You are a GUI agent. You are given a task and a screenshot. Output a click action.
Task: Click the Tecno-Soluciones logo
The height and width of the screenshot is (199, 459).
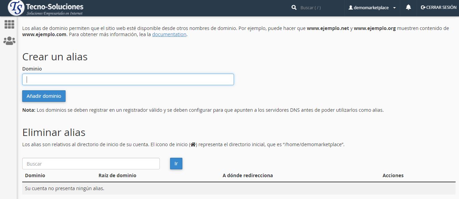[x=45, y=8]
